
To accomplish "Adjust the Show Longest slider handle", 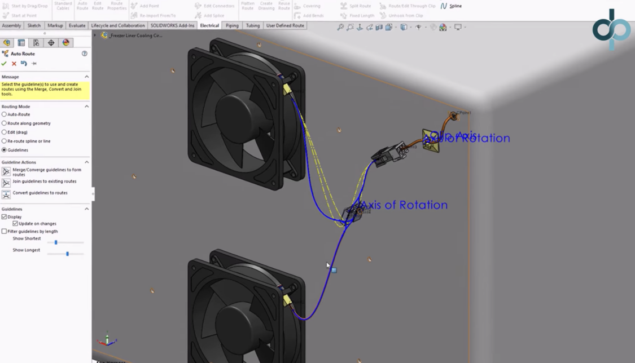I will [x=67, y=254].
